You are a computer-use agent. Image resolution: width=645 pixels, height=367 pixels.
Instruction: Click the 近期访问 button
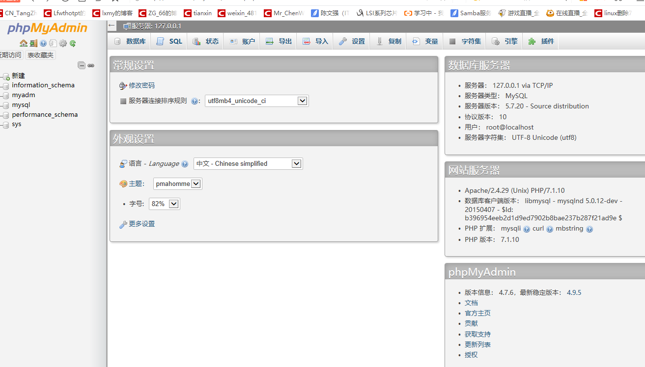pyautogui.click(x=11, y=55)
